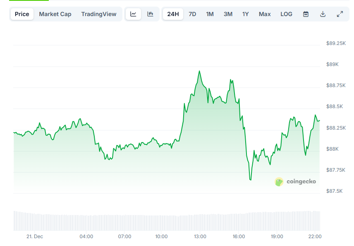Viewport: 354px width, 246px height.
Task: Show Max time range
Action: pyautogui.click(x=265, y=14)
